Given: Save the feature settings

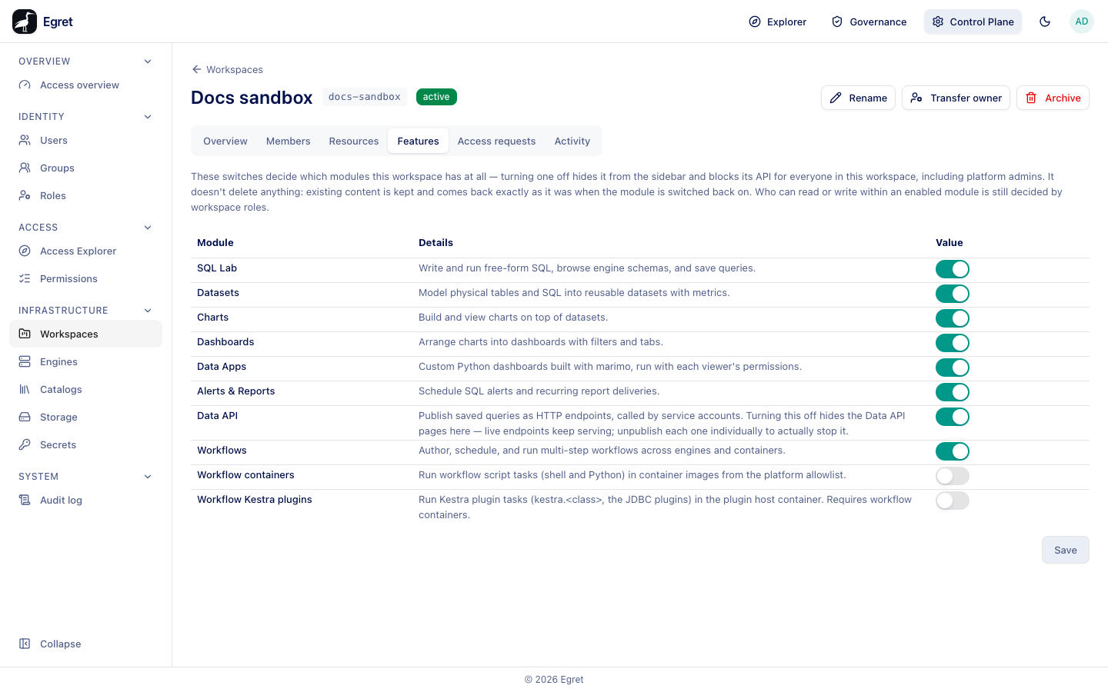Looking at the screenshot, I should click(1066, 550).
